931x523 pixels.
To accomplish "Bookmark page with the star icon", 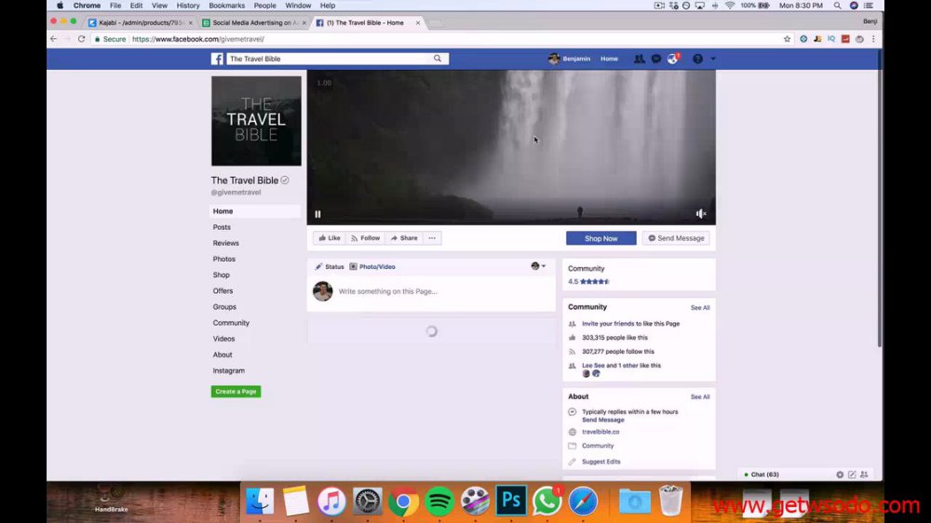I will pyautogui.click(x=788, y=39).
